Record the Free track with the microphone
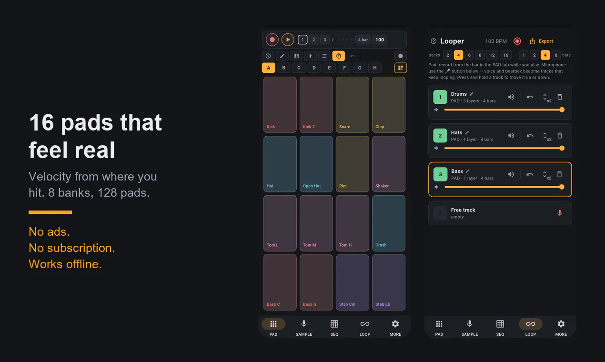Image resolution: width=605 pixels, height=362 pixels. click(x=560, y=213)
